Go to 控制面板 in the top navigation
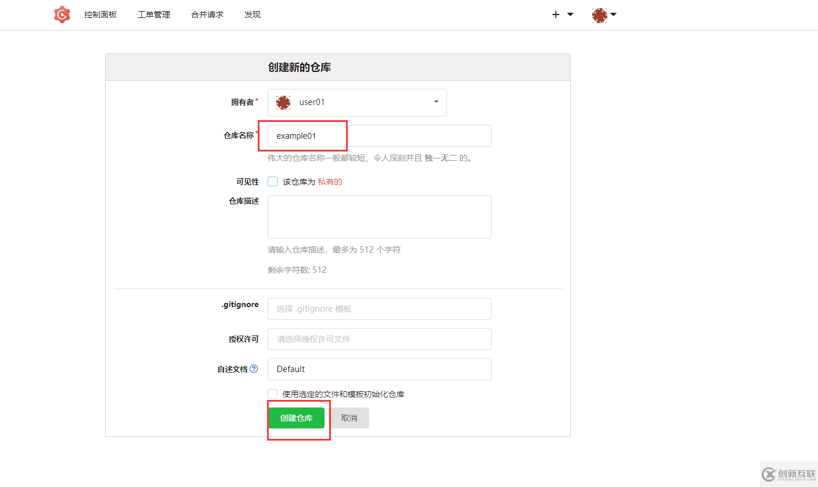 click(100, 15)
